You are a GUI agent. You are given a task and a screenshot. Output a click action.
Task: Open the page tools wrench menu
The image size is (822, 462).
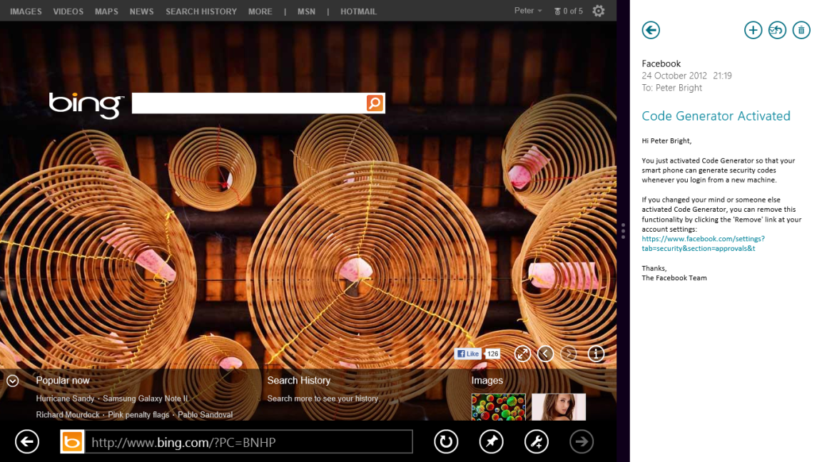pyautogui.click(x=536, y=441)
